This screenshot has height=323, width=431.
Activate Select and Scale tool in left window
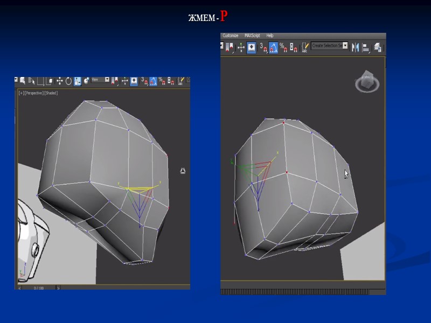(78, 81)
